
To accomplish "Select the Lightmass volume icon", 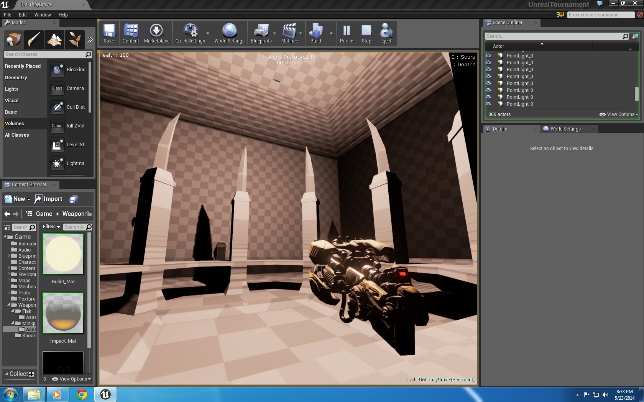I will pyautogui.click(x=57, y=163).
